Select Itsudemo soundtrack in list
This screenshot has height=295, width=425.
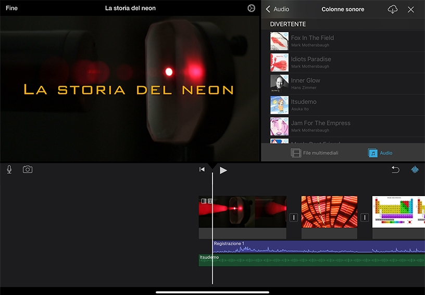pyautogui.click(x=343, y=105)
